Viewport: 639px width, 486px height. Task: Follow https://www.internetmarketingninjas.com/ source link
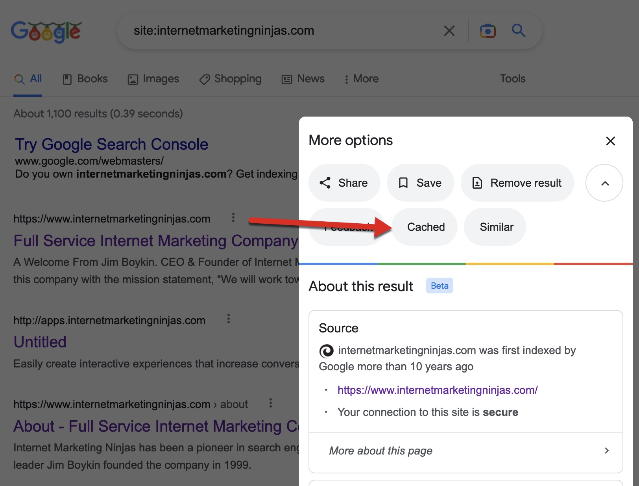click(x=438, y=390)
